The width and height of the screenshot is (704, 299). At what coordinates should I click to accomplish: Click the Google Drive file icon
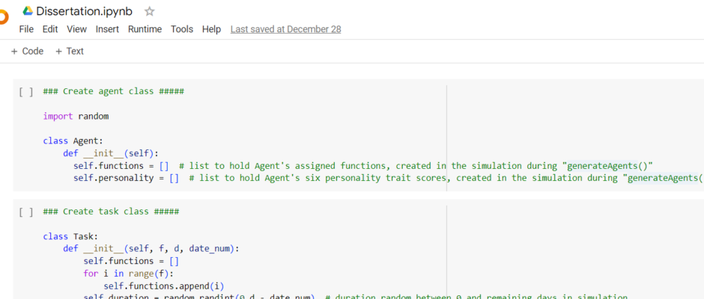pyautogui.click(x=28, y=11)
